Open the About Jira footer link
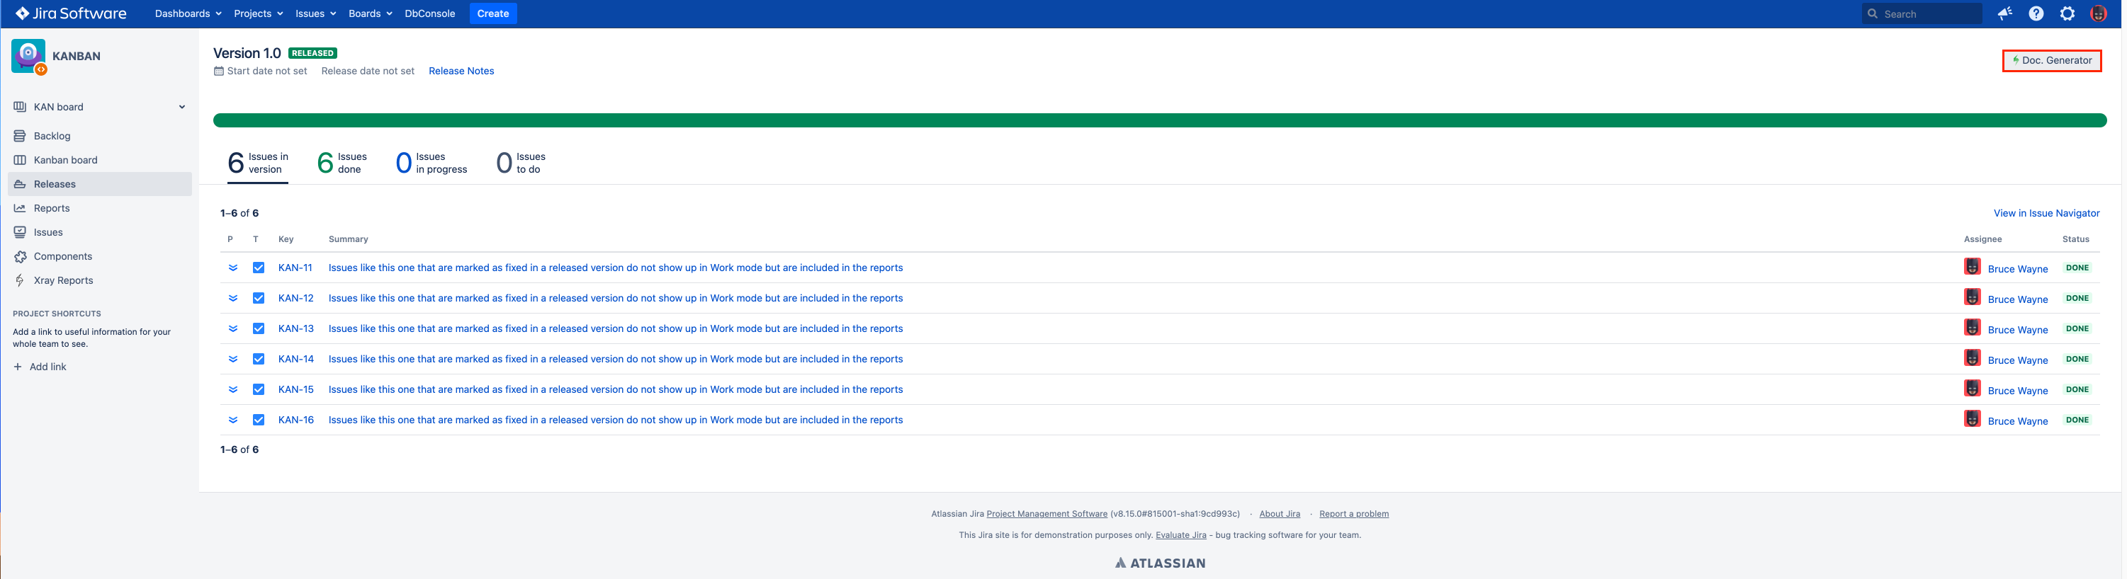 tap(1279, 514)
